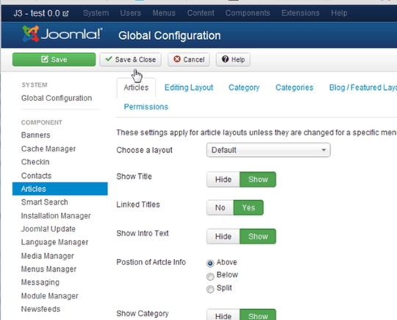397x320 pixels.
Task: Open Newsfeeds settings
Action: (x=40, y=309)
